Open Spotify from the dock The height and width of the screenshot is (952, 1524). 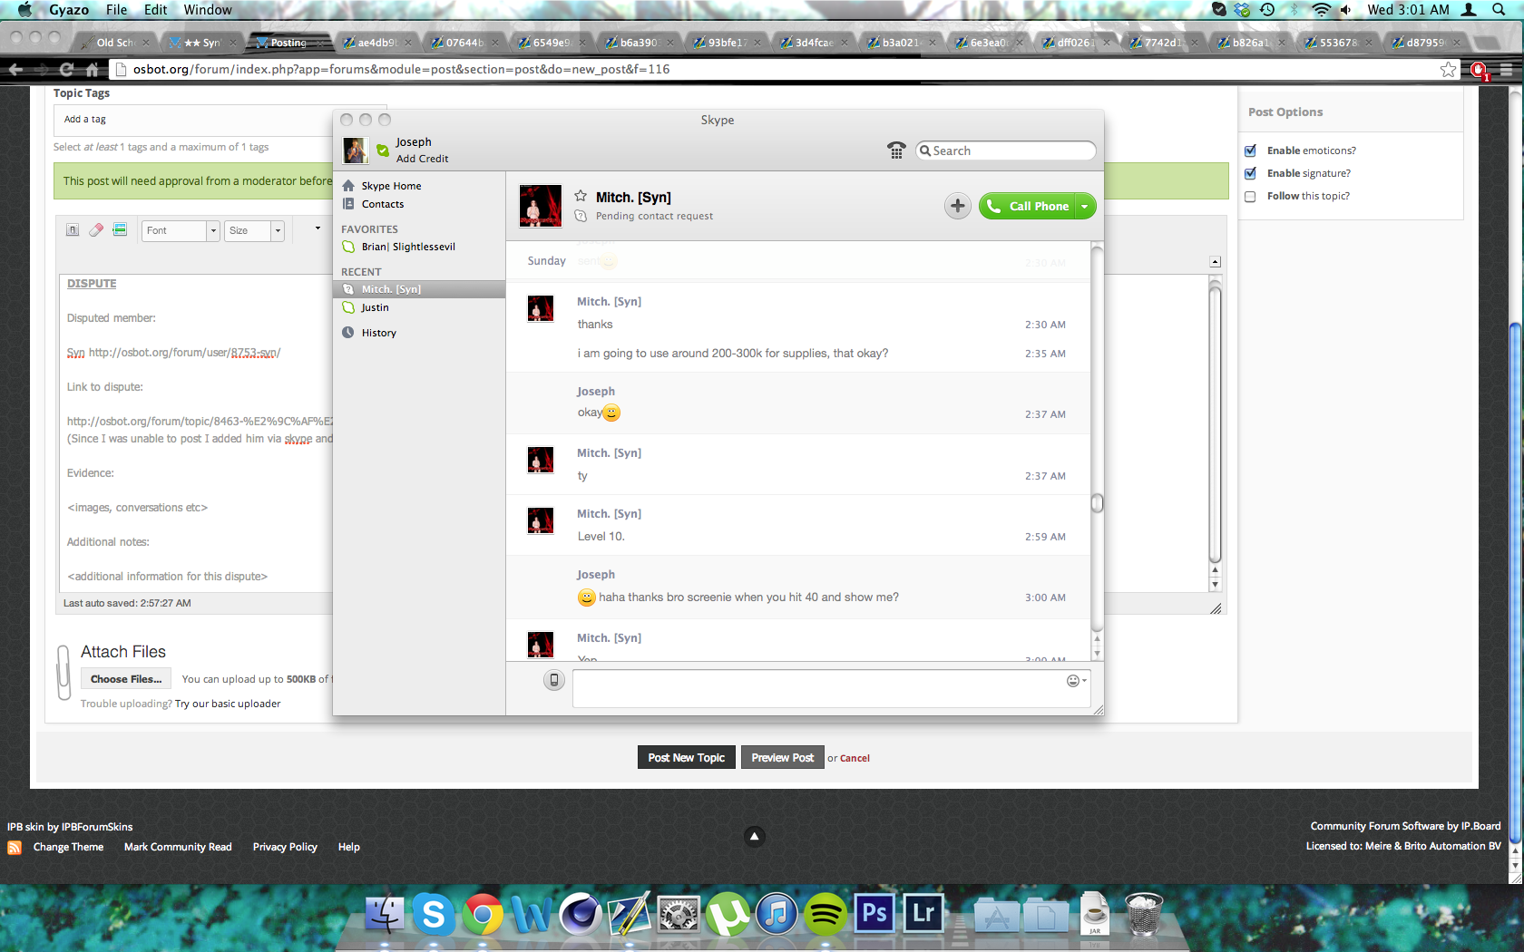click(x=825, y=913)
